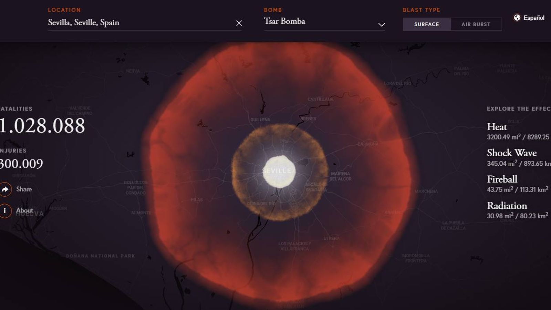Click the globe icon beside Español
The image size is (551, 310).
coord(517,18)
